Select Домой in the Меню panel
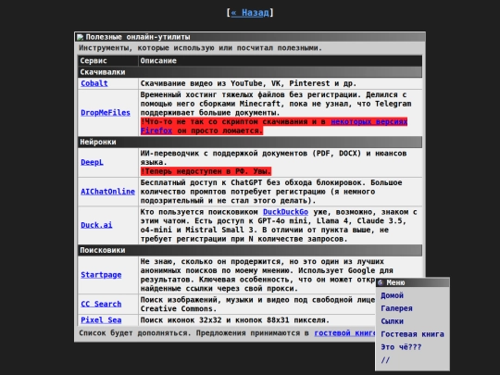The height and width of the screenshot is (375, 500). [392, 295]
